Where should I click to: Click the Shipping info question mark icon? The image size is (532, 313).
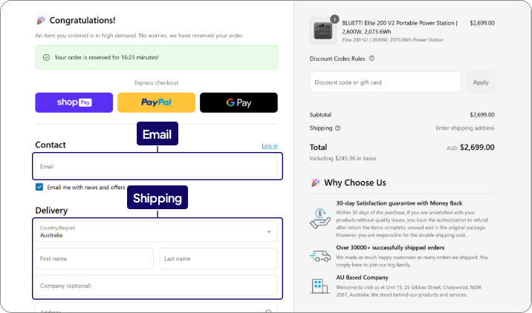(337, 128)
